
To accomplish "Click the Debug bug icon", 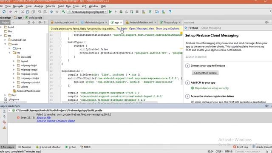I will (121, 12).
